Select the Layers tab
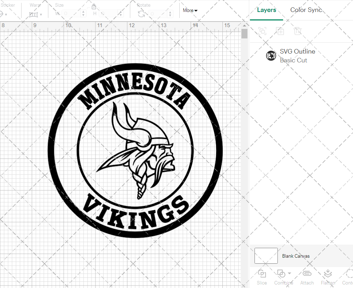This screenshot has height=288, width=353. 267,10
